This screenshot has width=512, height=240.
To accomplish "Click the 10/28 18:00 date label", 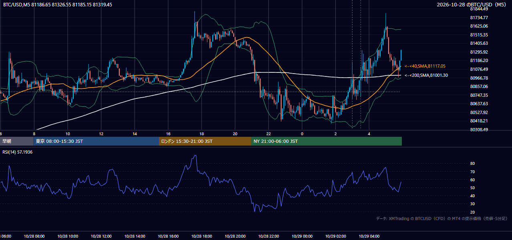I will pyautogui.click(x=202, y=236).
